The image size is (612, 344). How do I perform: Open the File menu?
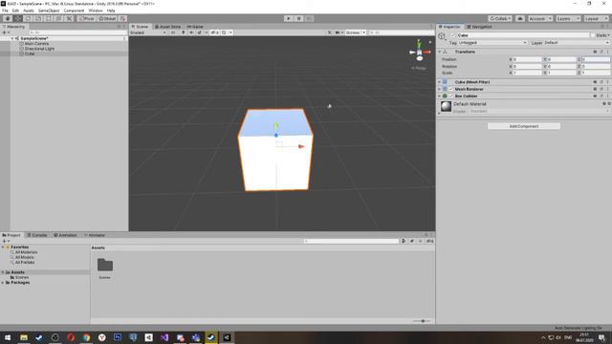point(5,11)
